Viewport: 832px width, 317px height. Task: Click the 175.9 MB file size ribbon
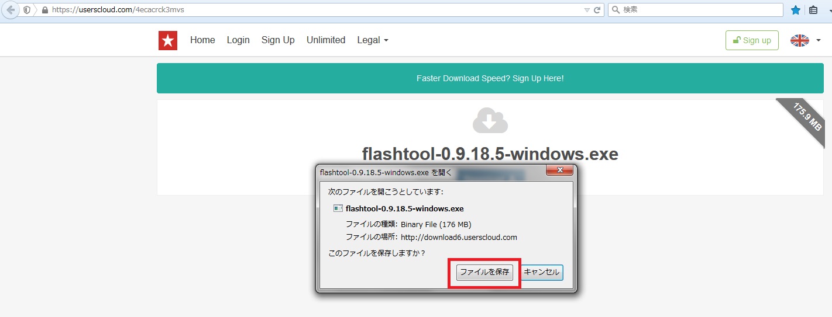tap(807, 119)
